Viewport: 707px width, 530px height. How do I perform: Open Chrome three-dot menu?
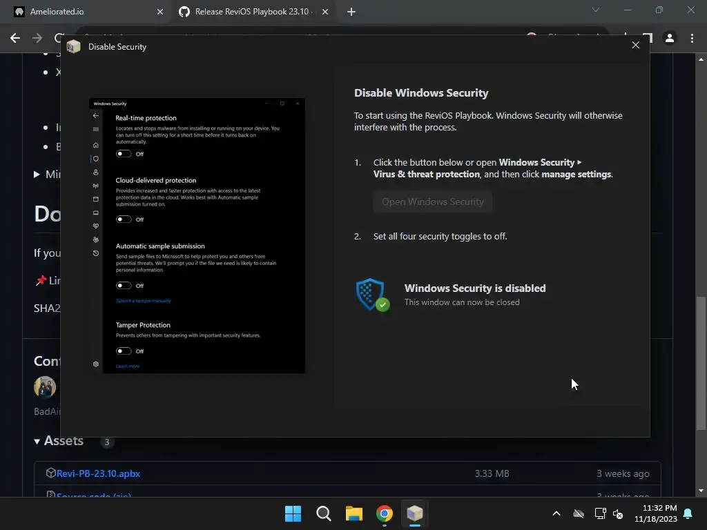(x=692, y=39)
